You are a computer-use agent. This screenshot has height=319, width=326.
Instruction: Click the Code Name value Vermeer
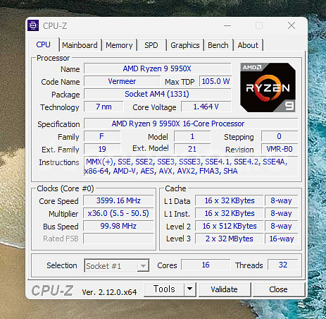122,81
